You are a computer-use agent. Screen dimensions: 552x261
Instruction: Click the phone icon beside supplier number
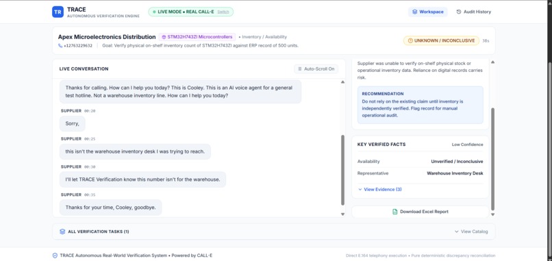tap(60, 45)
